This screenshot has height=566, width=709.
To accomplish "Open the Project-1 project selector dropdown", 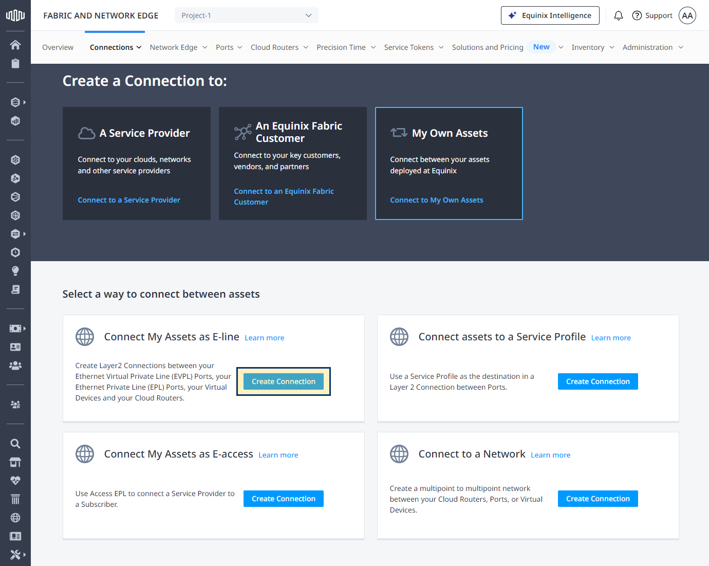I will point(246,15).
